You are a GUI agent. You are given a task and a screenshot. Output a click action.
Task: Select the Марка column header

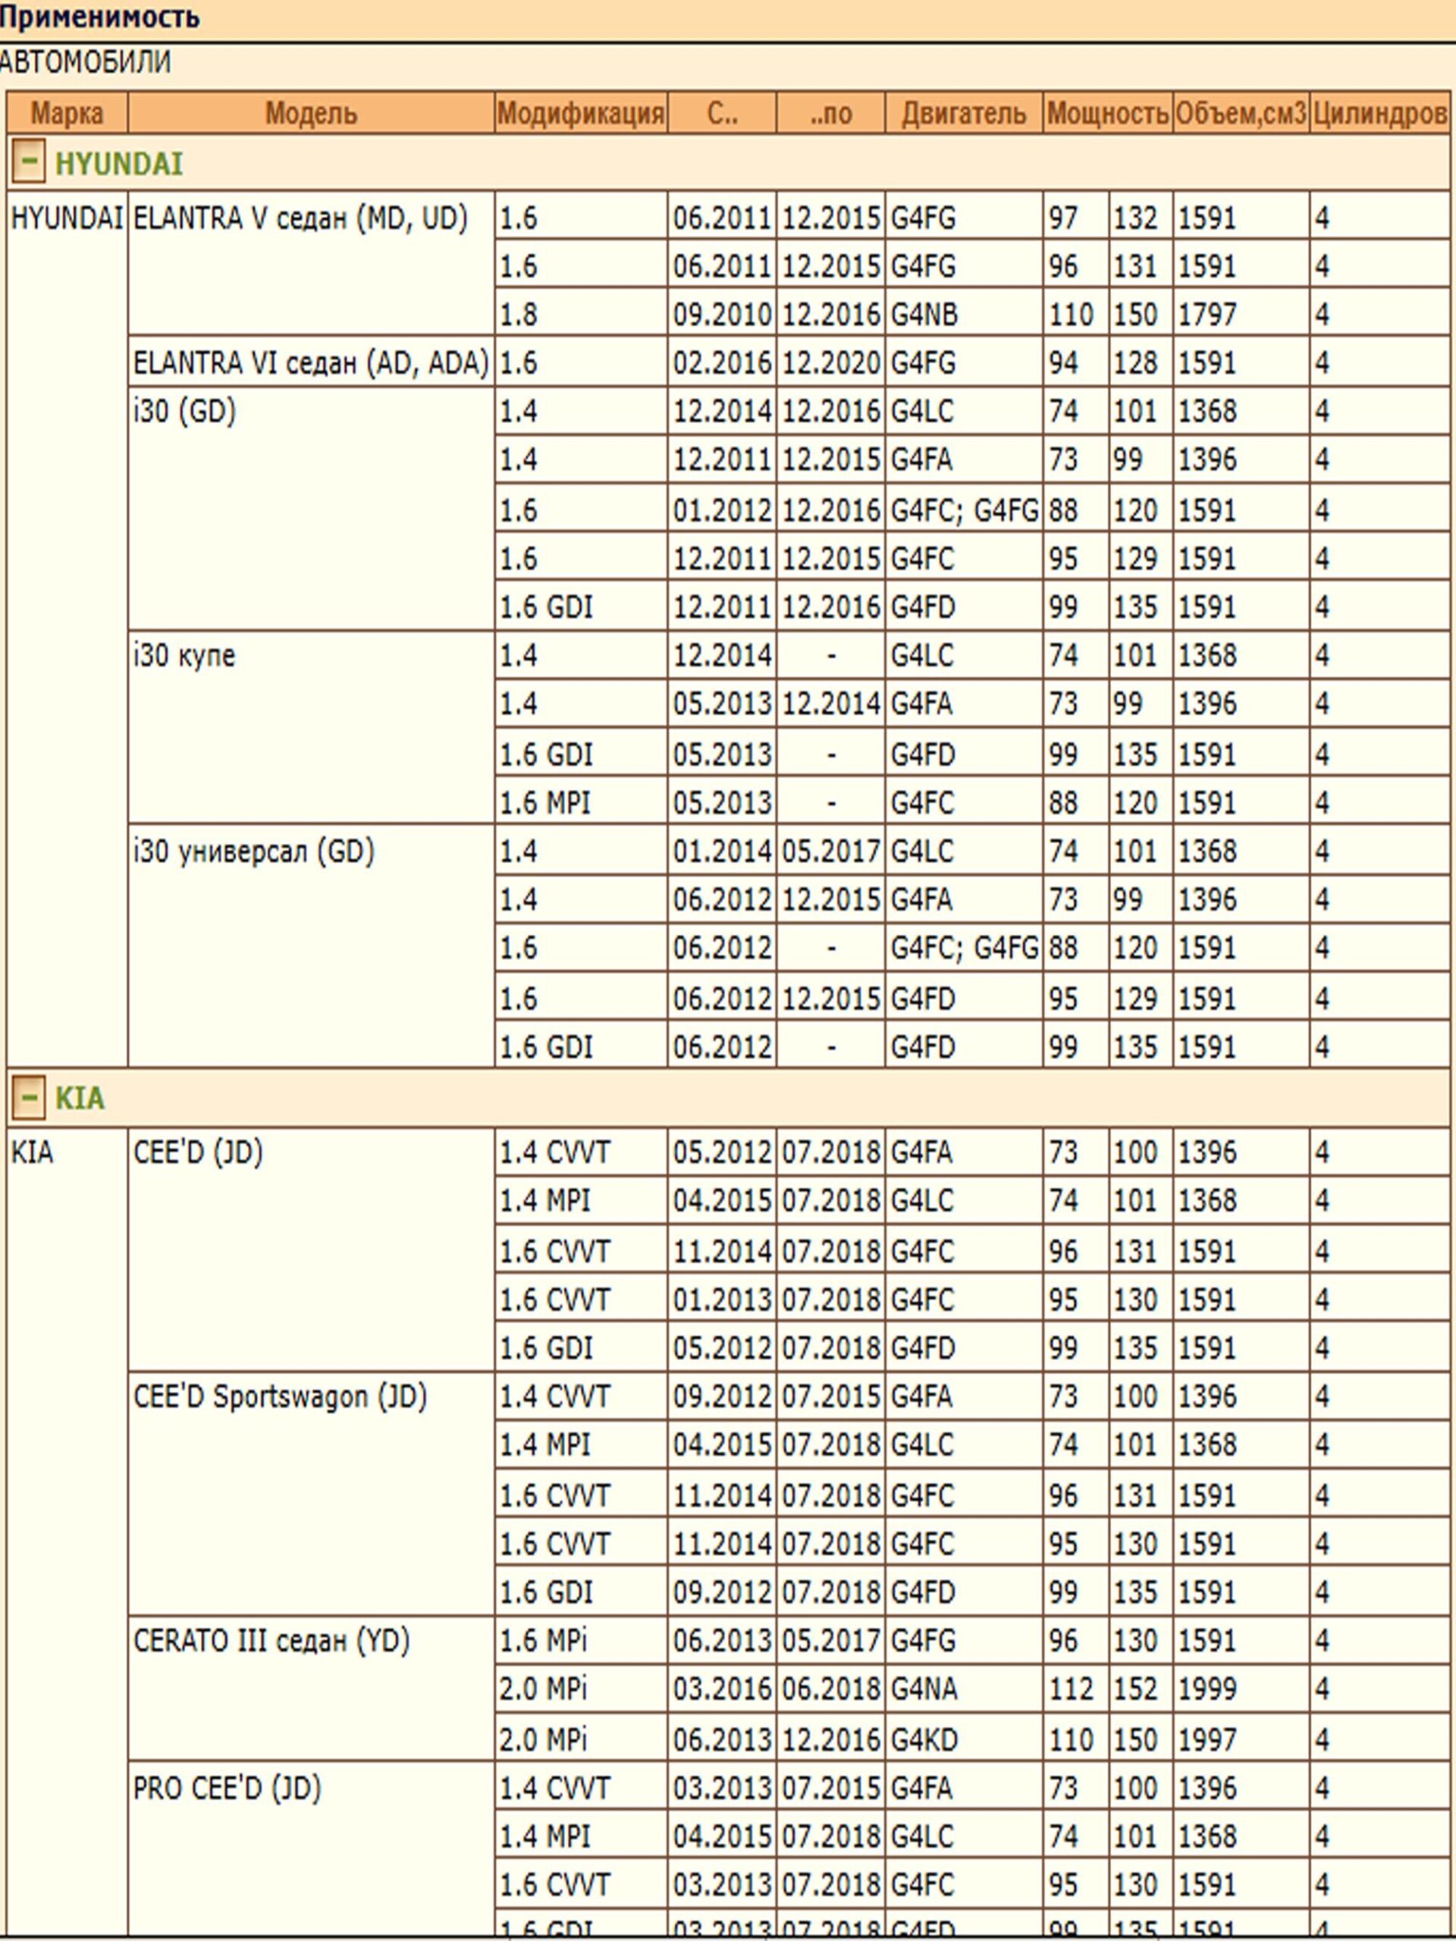click(67, 113)
